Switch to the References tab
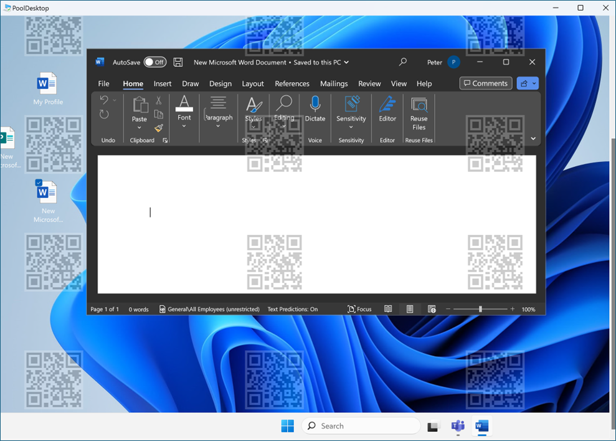The height and width of the screenshot is (441, 616). click(292, 83)
